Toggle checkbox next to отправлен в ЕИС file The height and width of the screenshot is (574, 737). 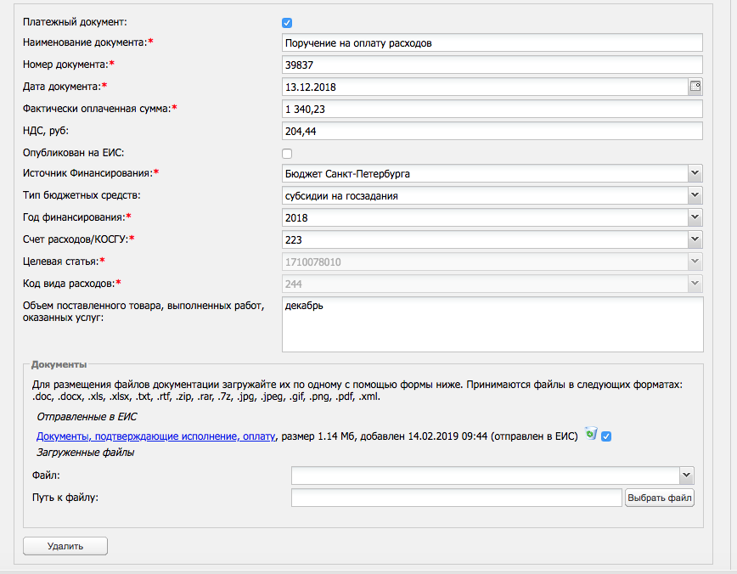(x=606, y=436)
